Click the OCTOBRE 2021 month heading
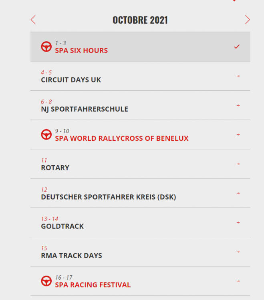Screen dimensions: 264x300 pos(140,20)
